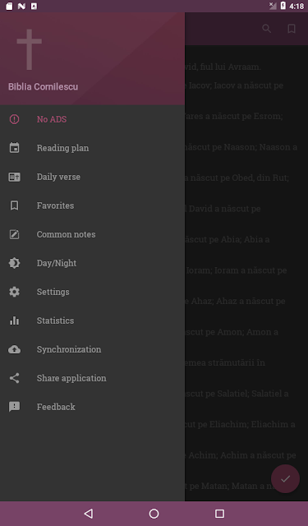Click the Biblia Cornilescu drawer header
This screenshot has height=526, width=308.
tap(92, 58)
